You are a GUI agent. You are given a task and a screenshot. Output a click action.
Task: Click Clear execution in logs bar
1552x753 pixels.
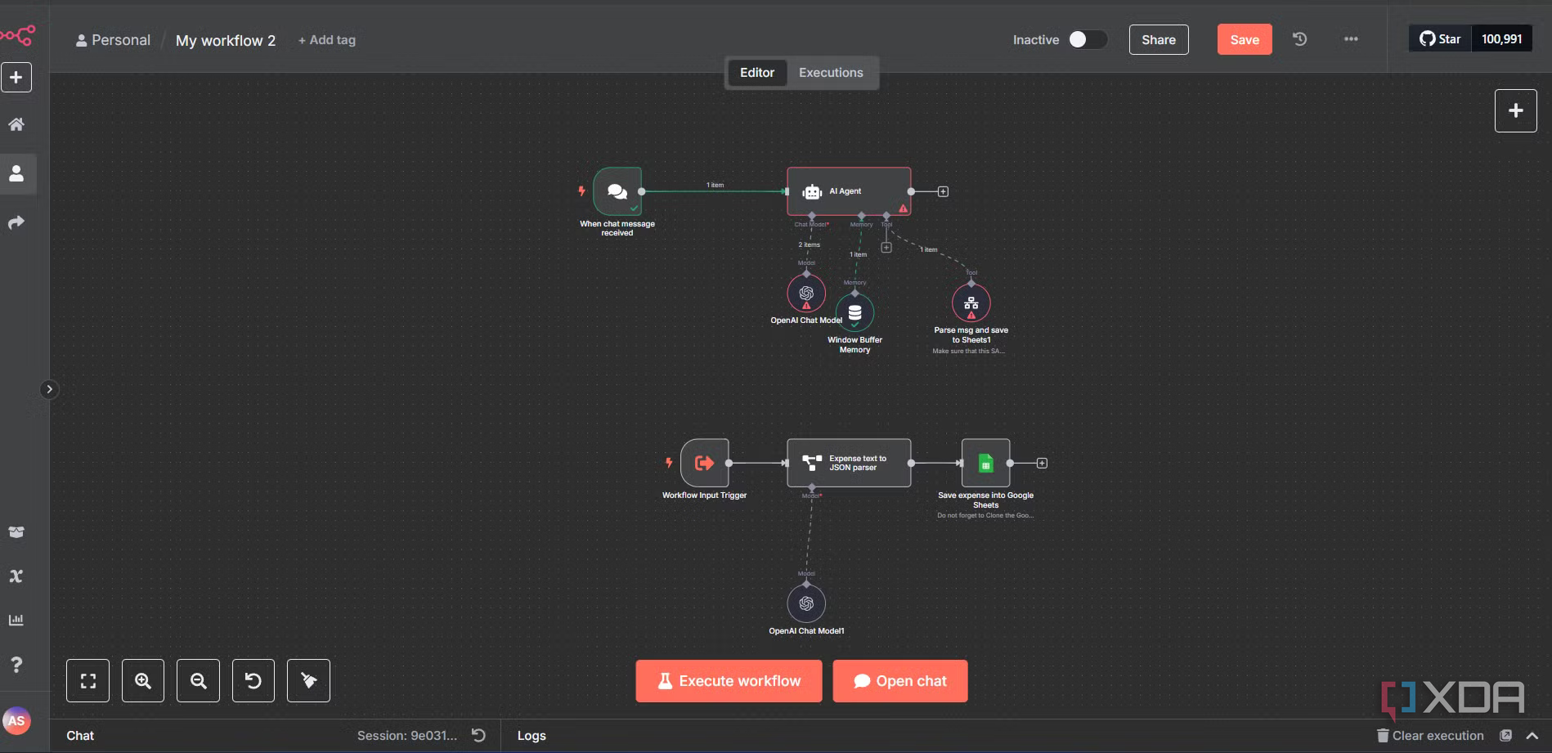coord(1430,736)
